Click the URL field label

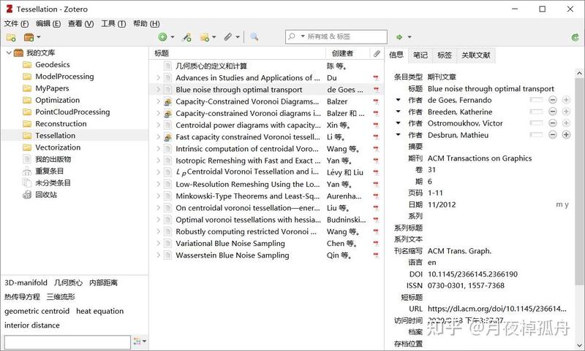pos(415,309)
